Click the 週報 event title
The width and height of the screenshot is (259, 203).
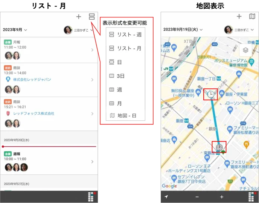tap(17, 154)
